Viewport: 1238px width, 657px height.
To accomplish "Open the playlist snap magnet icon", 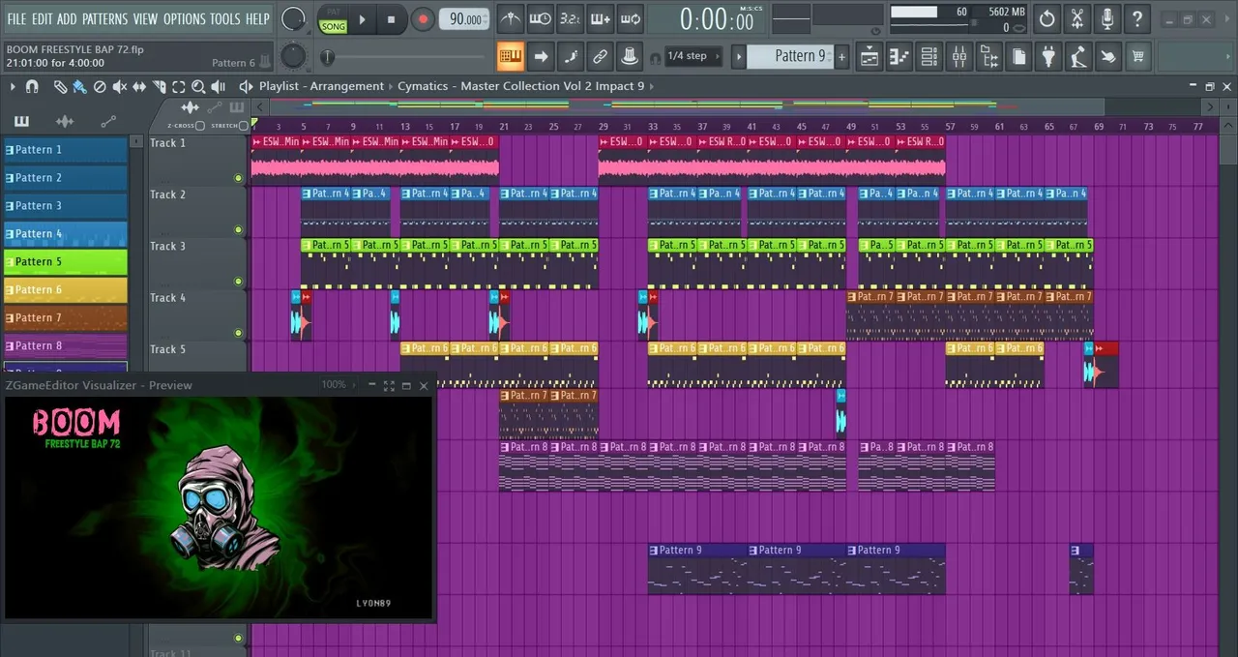I will click(32, 86).
